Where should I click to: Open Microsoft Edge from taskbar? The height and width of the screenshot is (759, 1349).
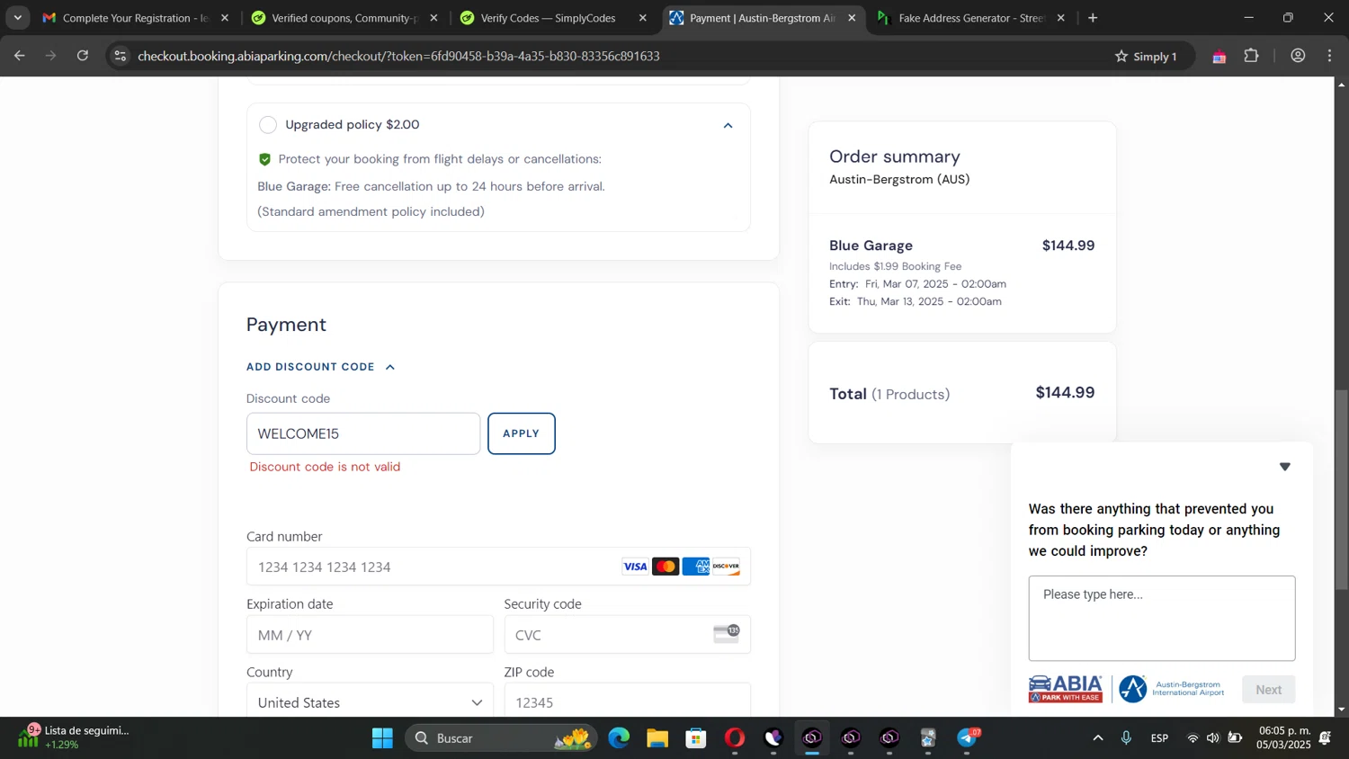pos(619,738)
